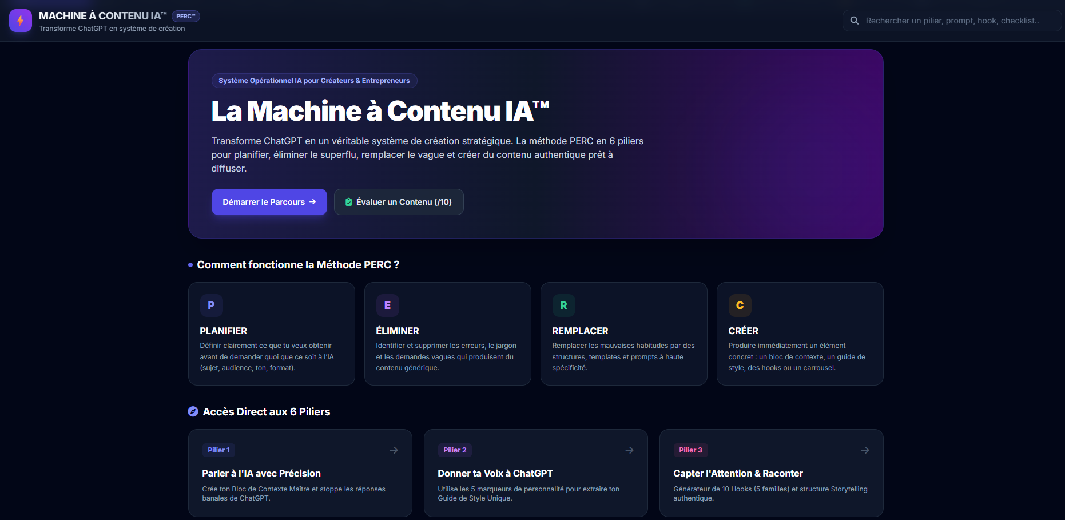Click the Générateur de 10 Hooks description
Image resolution: width=1065 pixels, height=520 pixels.
pos(770,494)
